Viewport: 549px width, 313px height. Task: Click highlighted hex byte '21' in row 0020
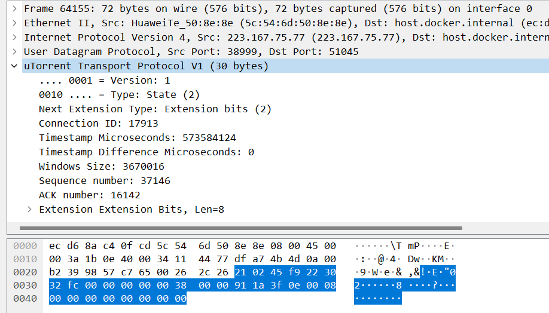(240, 272)
